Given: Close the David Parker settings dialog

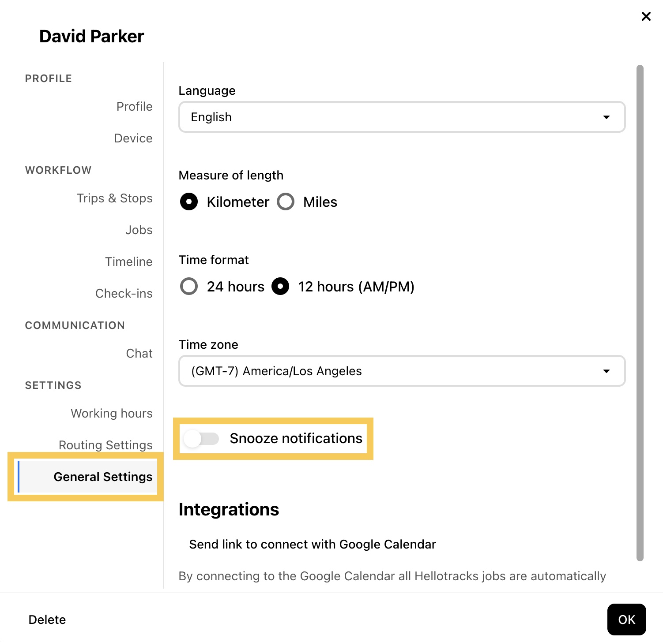Looking at the screenshot, I should coord(646,17).
